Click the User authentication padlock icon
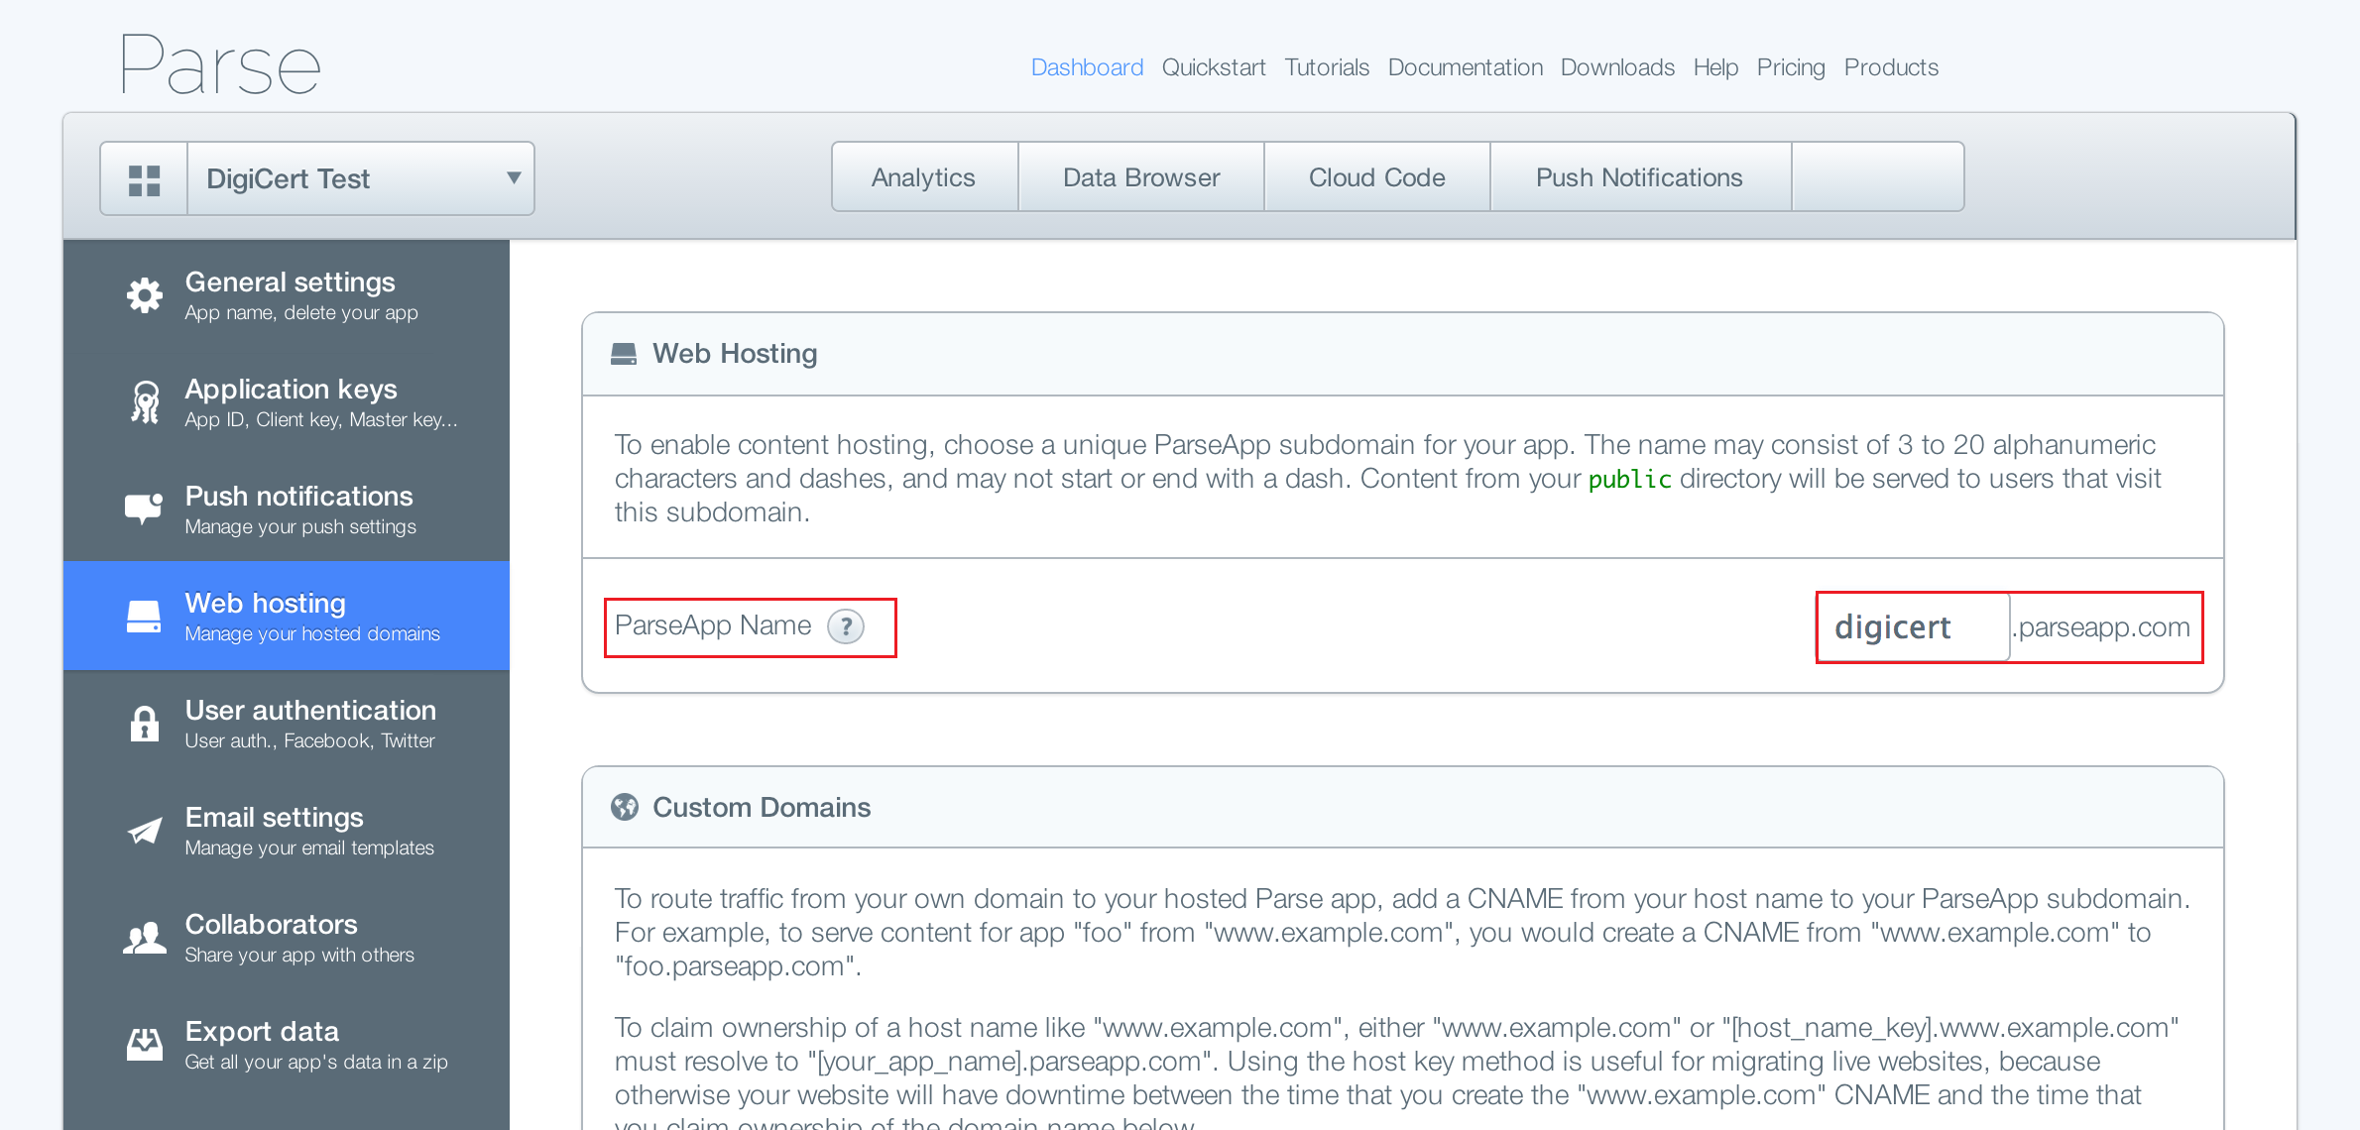The height and width of the screenshot is (1130, 2360). point(145,724)
